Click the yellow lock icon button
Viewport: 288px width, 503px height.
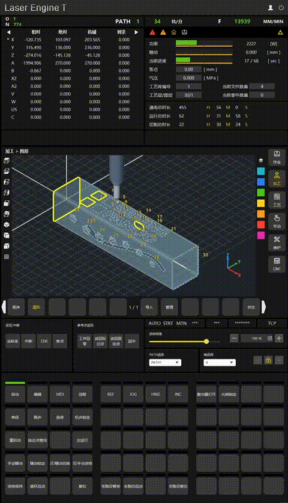[268, 360]
